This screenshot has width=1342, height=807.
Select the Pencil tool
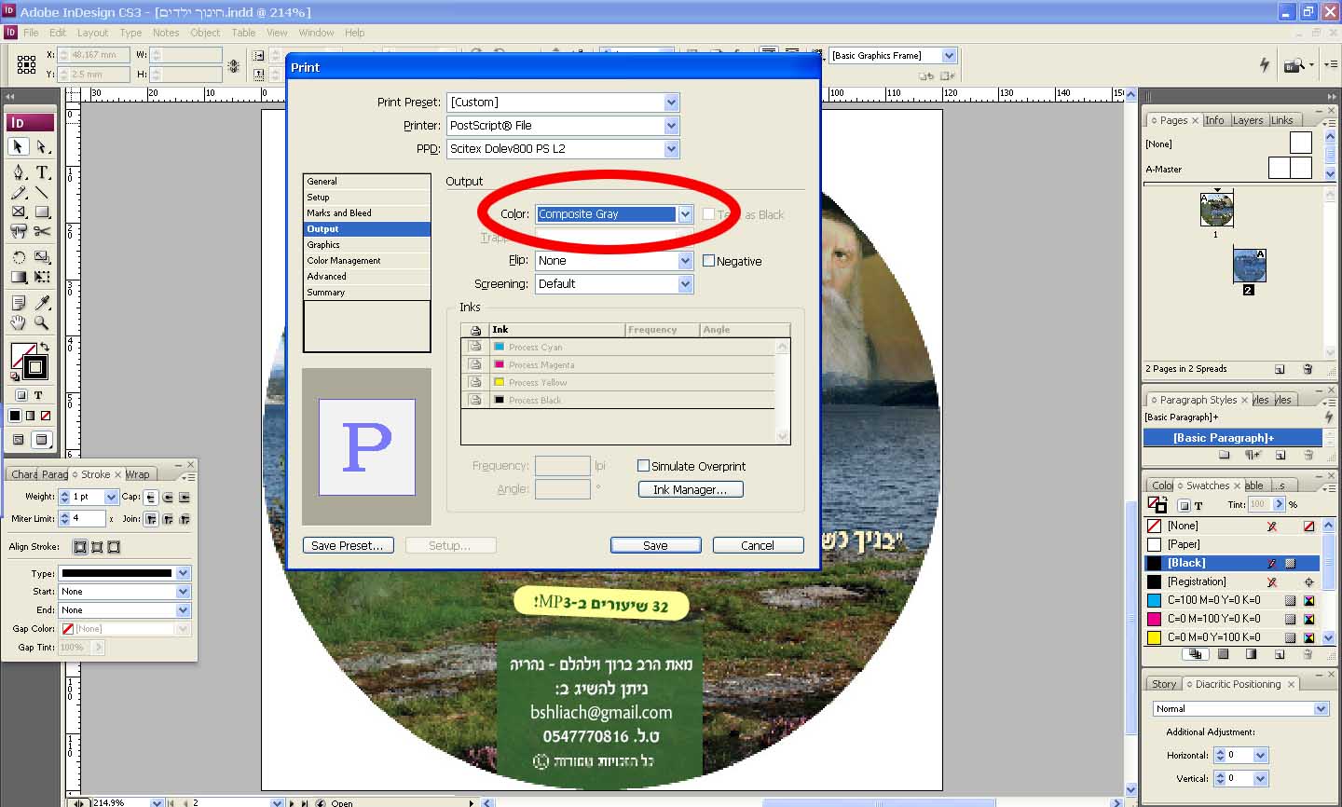(x=18, y=193)
